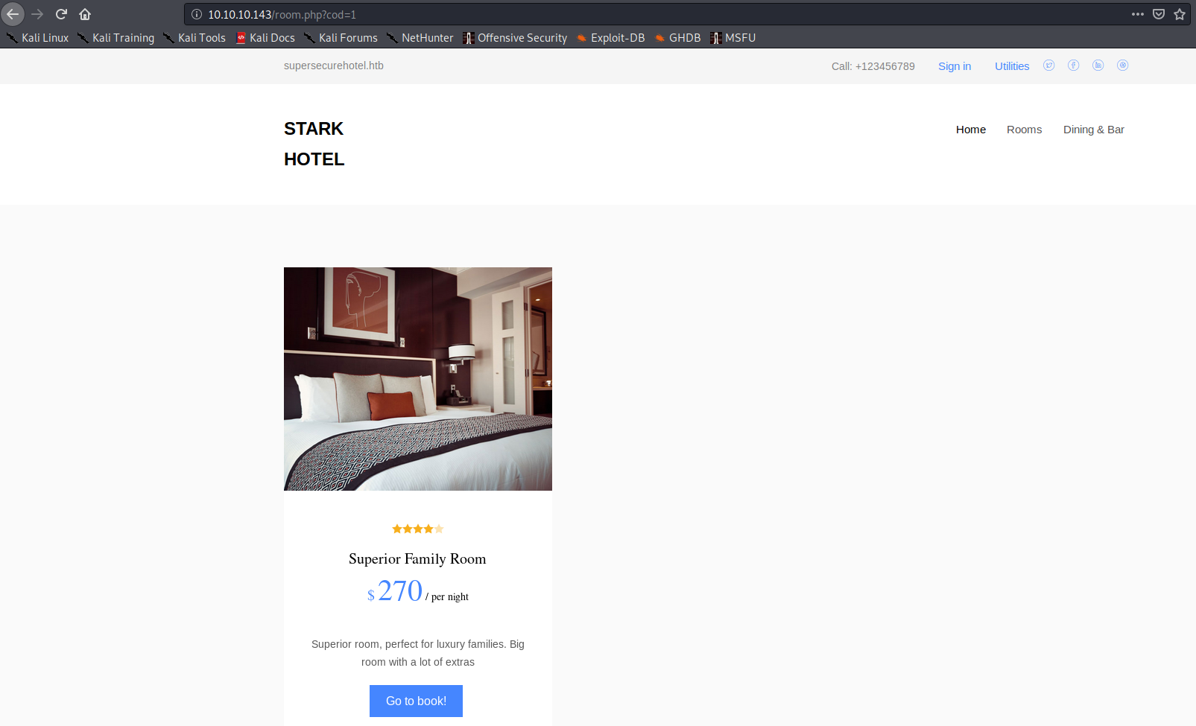Open the LinkedIn social icon
Viewport: 1196px width, 726px height.
(1098, 66)
